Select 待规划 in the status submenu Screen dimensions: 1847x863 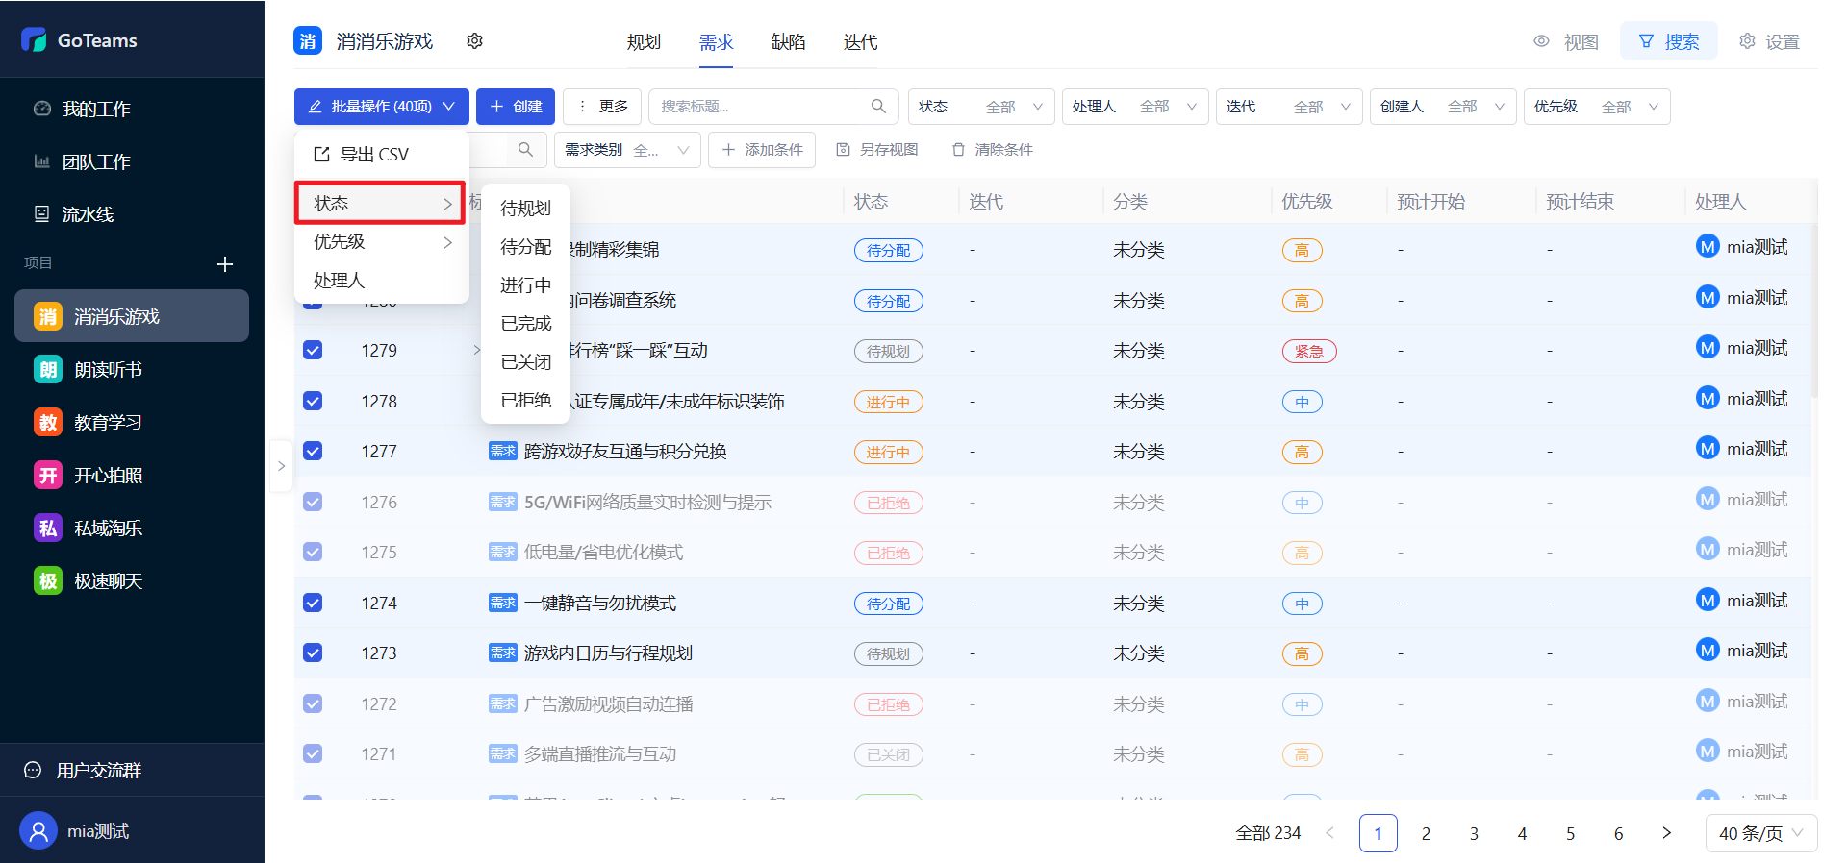coord(525,209)
